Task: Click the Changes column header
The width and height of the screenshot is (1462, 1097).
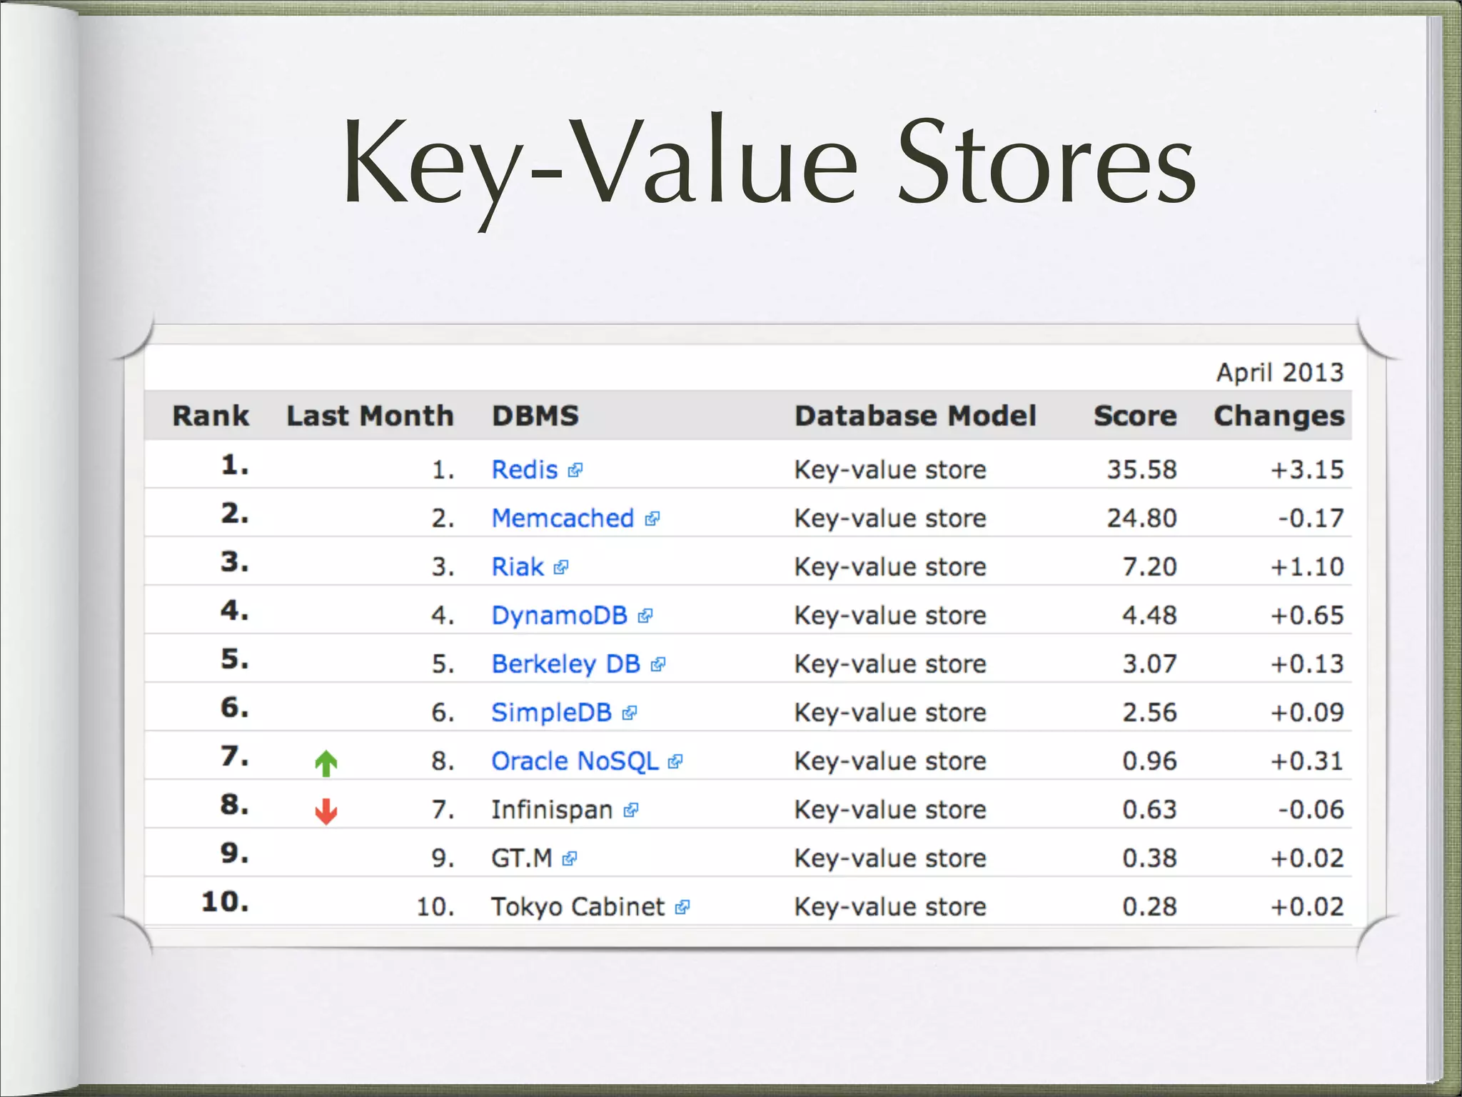Action: (x=1279, y=416)
